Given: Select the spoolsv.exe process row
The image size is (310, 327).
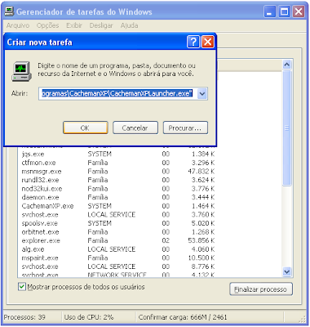Looking at the screenshot, I should pos(118,223).
